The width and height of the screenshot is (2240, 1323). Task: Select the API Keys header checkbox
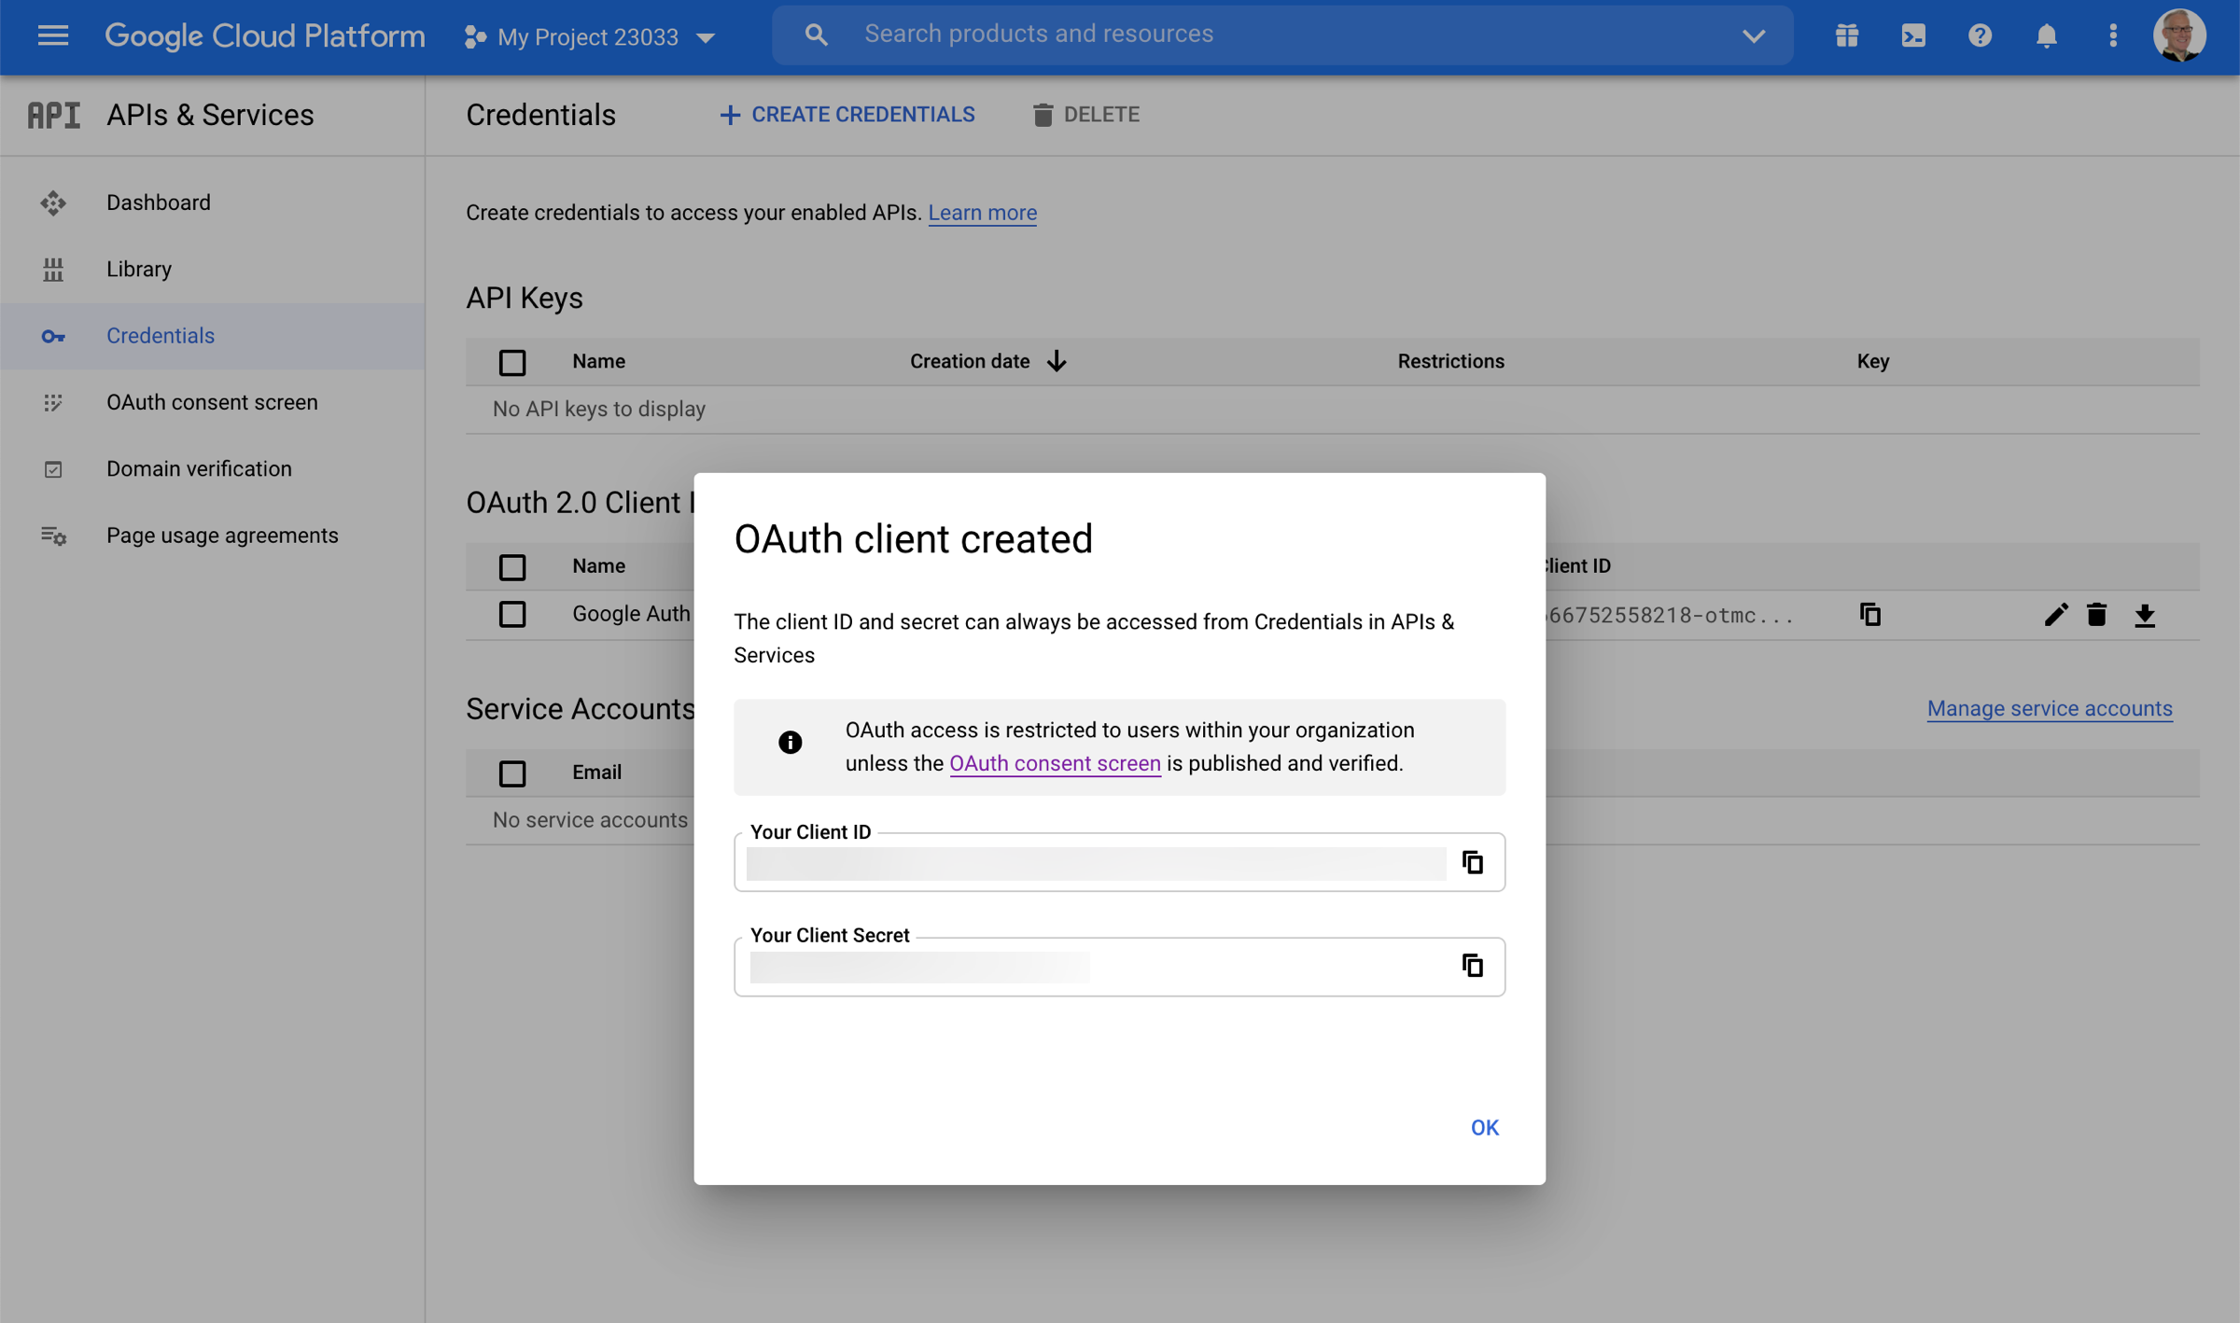512,362
